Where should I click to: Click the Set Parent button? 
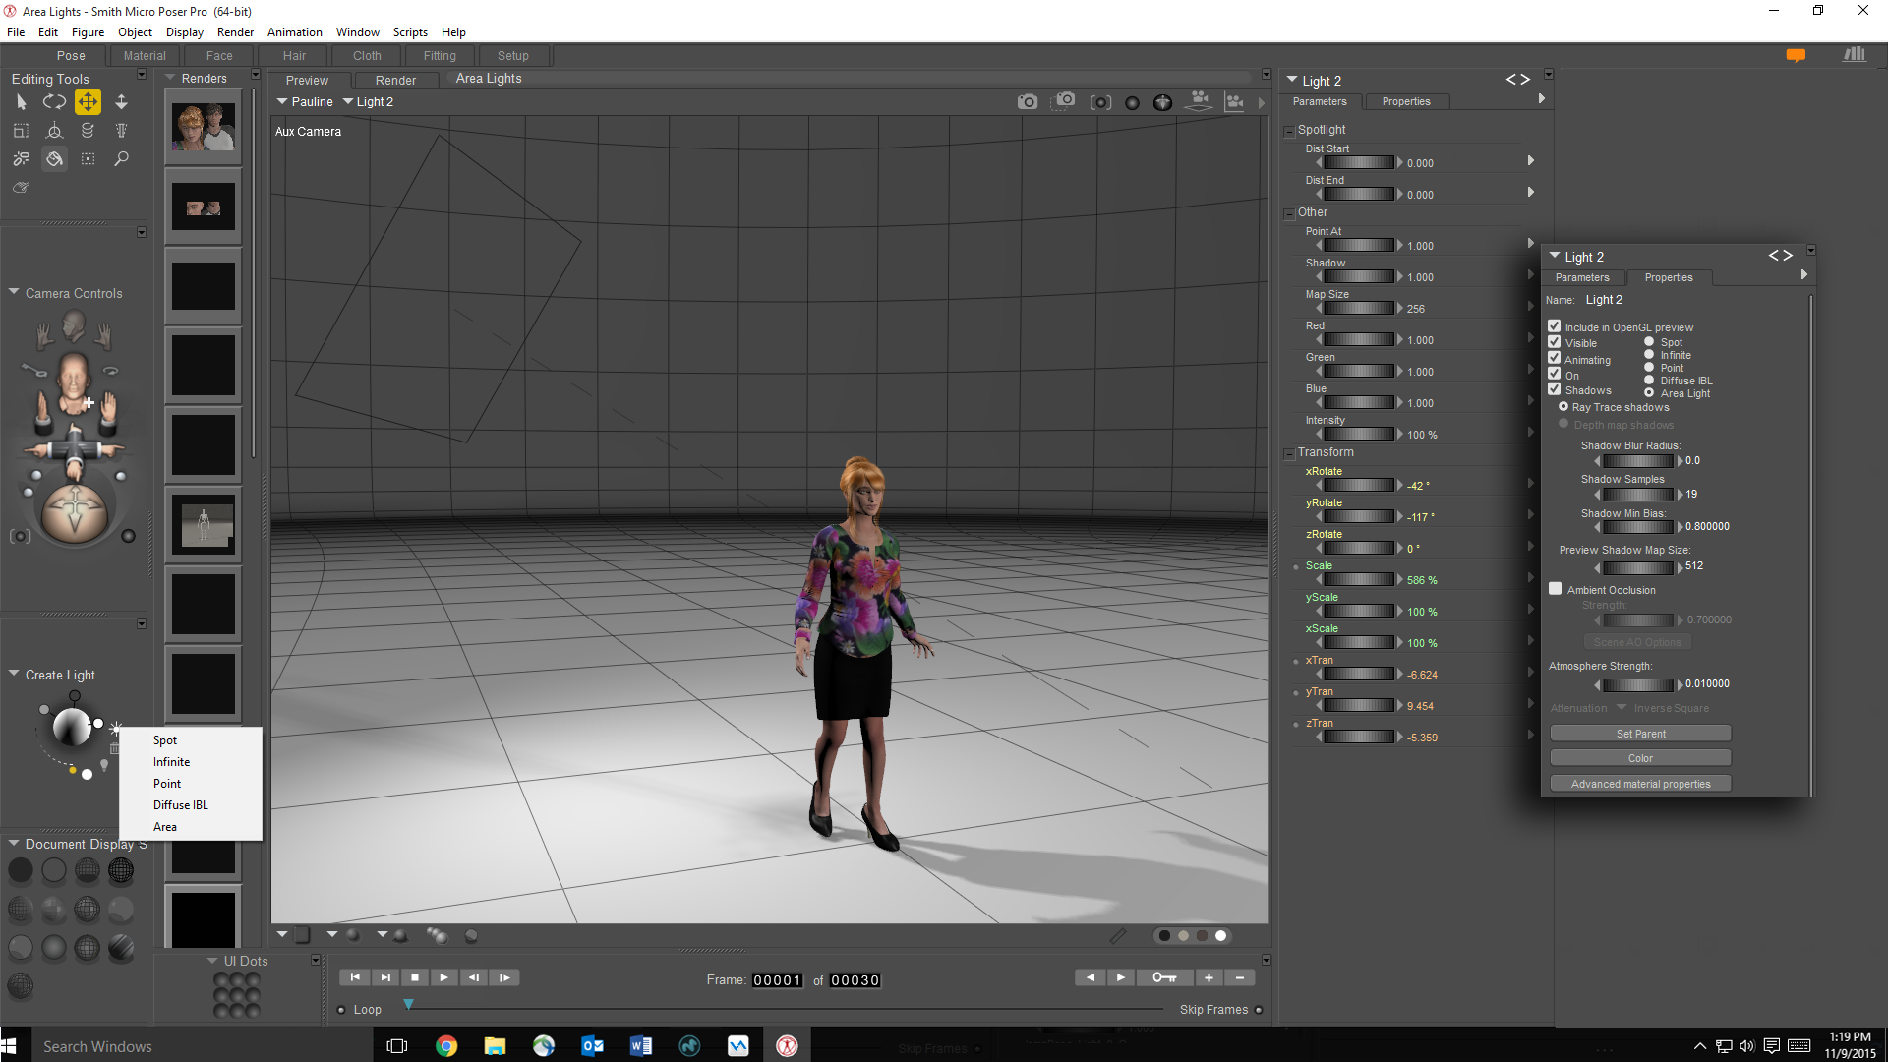[x=1640, y=734]
